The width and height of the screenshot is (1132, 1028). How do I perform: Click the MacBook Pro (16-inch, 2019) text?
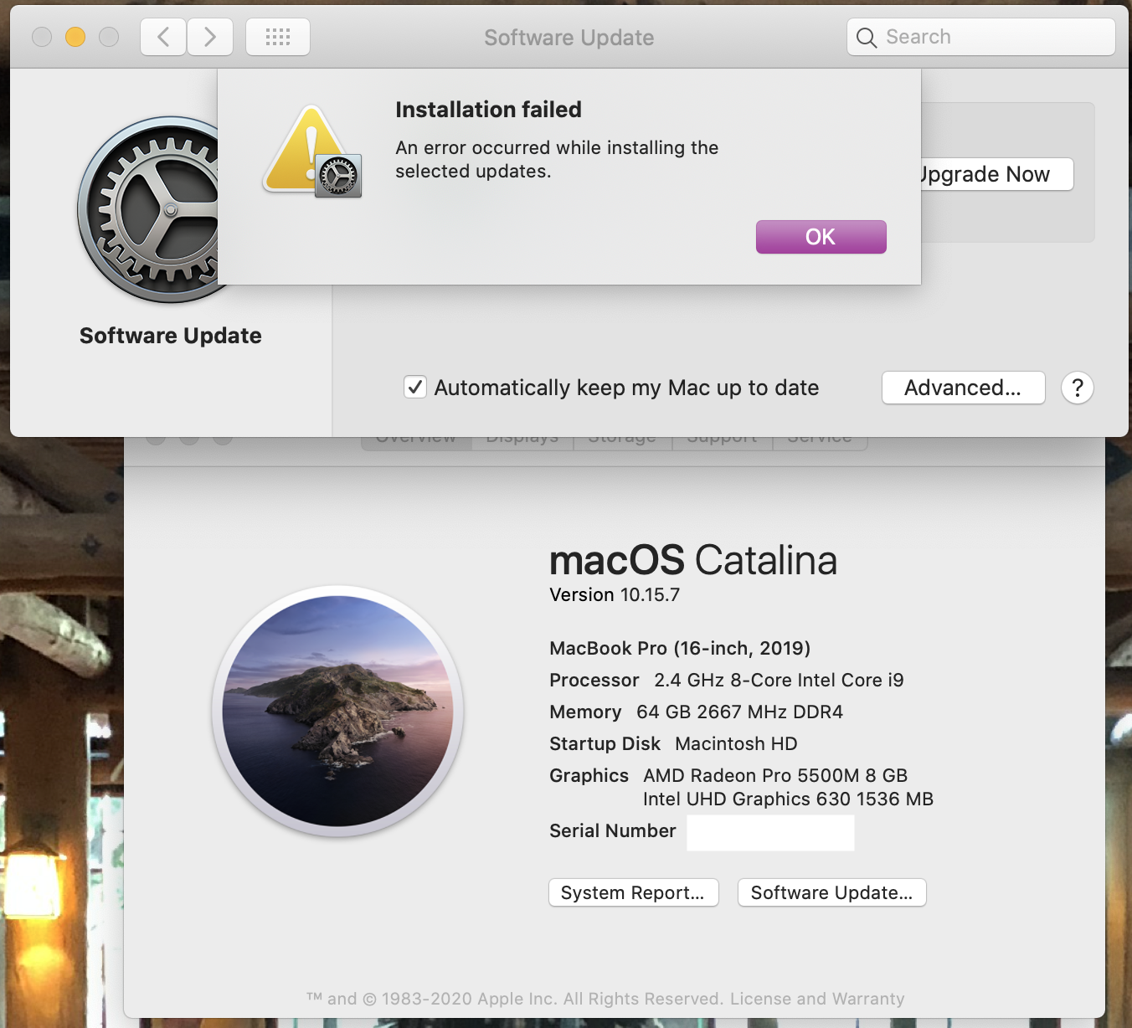point(680,648)
